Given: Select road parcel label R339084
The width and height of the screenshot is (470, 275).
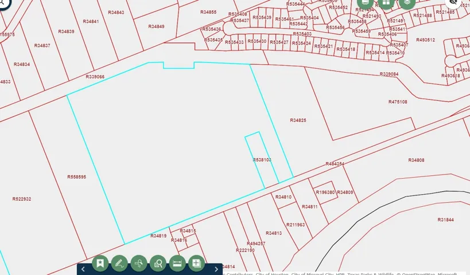Looking at the screenshot, I should tap(389, 74).
